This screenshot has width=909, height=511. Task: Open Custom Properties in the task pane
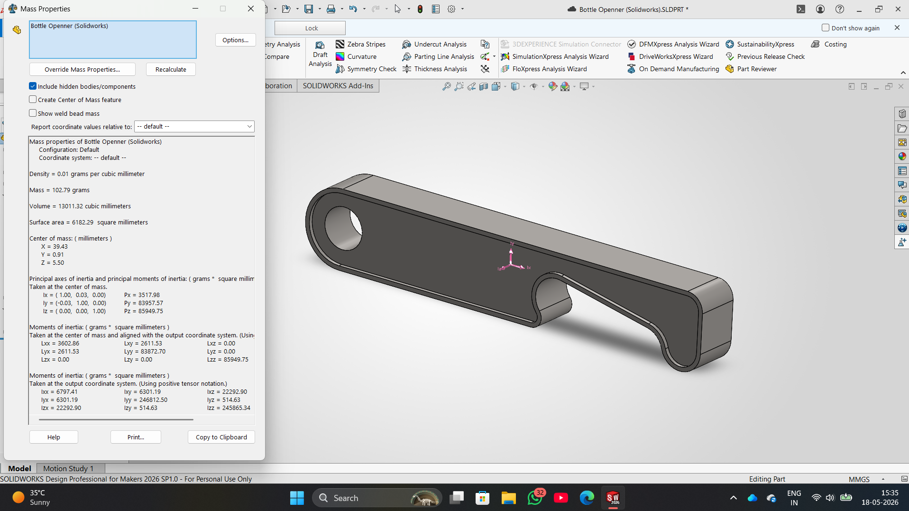tap(902, 171)
